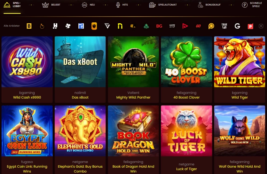The height and width of the screenshot is (174, 267).
Task: Open the Book of Dragon thumbnail
Action: click(x=133, y=131)
